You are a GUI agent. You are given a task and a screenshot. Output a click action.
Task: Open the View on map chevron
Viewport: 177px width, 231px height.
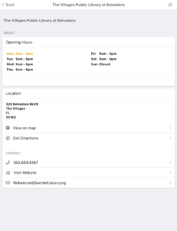(x=170, y=128)
